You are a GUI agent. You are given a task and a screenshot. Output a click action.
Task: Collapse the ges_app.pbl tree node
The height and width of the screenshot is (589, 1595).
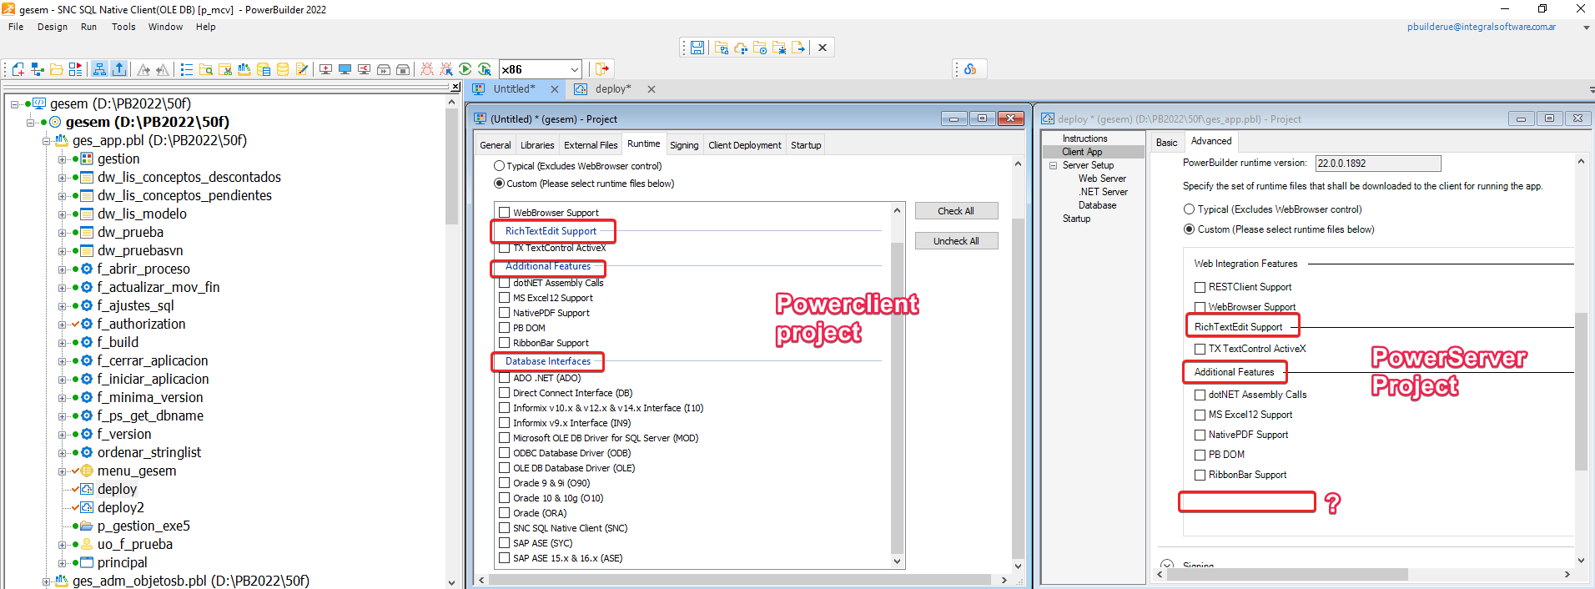pos(47,141)
